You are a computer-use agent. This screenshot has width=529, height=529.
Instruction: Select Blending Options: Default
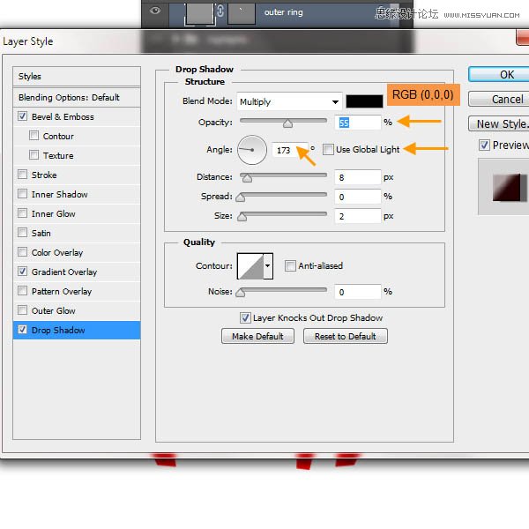[77, 98]
